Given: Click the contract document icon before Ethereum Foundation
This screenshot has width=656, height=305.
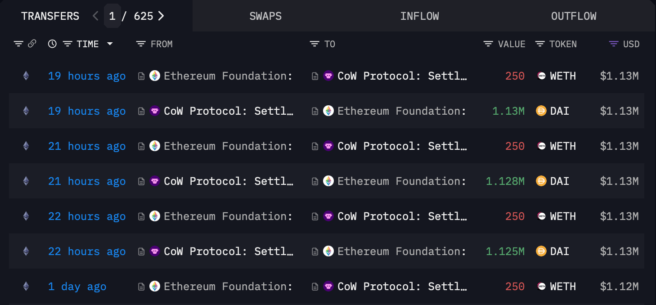Looking at the screenshot, I should click(141, 76).
